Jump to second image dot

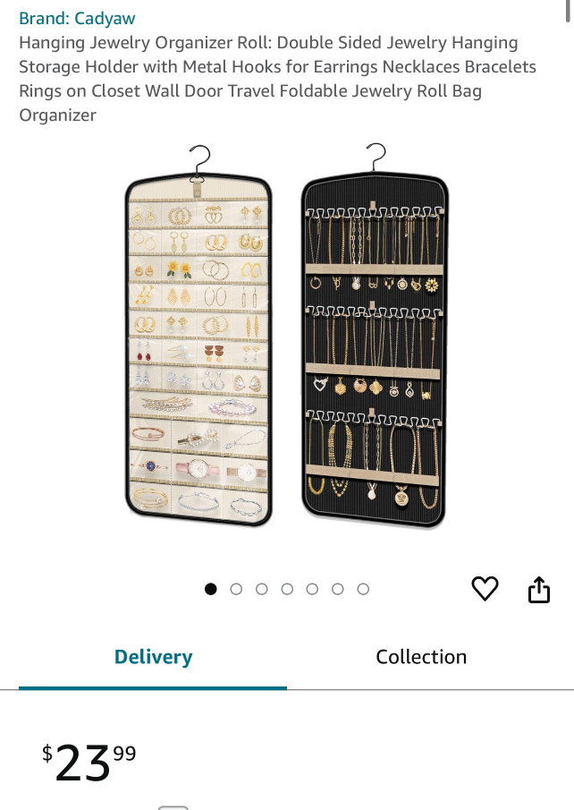(236, 589)
